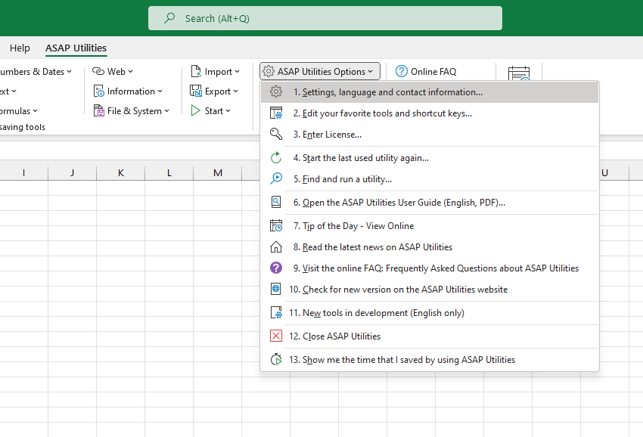
Task: Click the Export icon in ribbon
Action: [x=196, y=91]
